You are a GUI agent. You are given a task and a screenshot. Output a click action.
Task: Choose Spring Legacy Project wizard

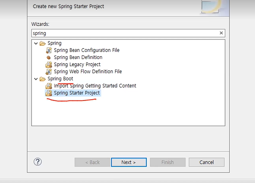(x=77, y=64)
